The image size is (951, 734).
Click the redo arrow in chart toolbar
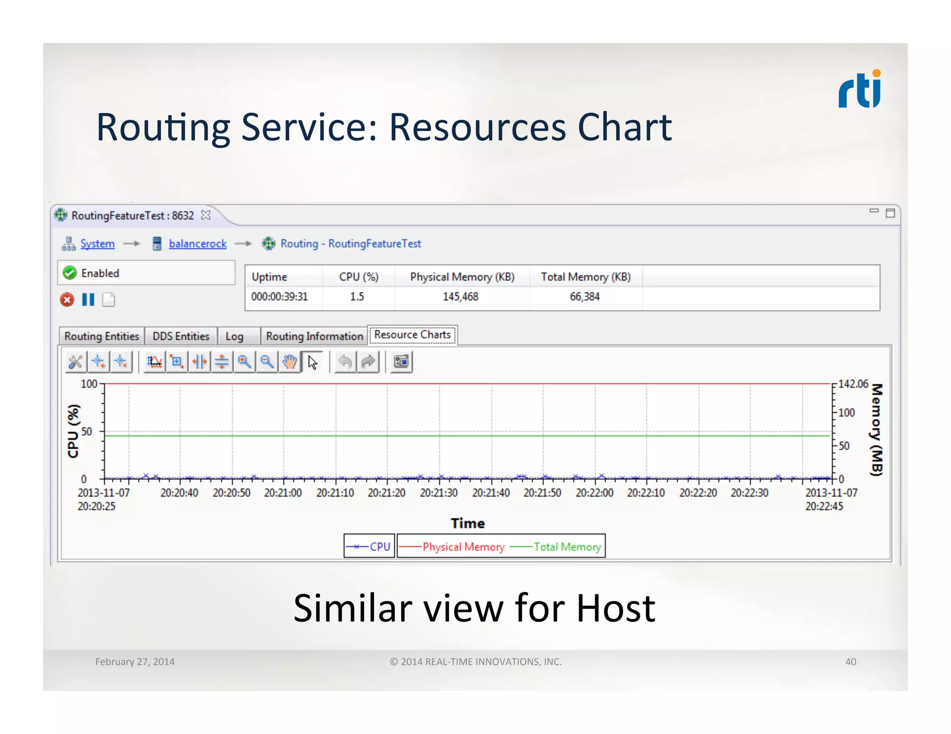pyautogui.click(x=368, y=362)
